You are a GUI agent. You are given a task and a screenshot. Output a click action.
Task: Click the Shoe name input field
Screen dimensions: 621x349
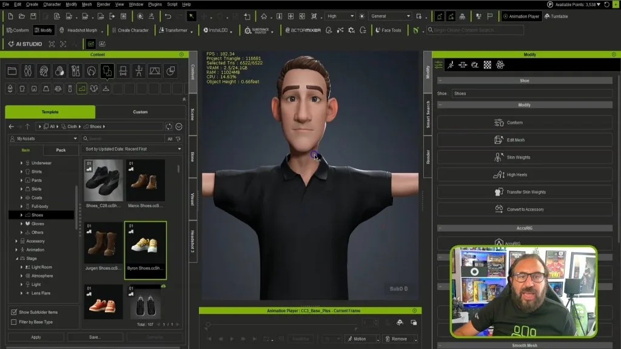532,94
